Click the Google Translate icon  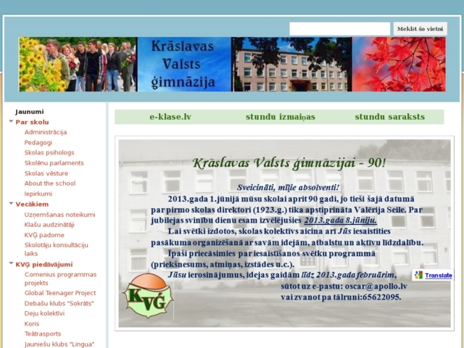[418, 275]
